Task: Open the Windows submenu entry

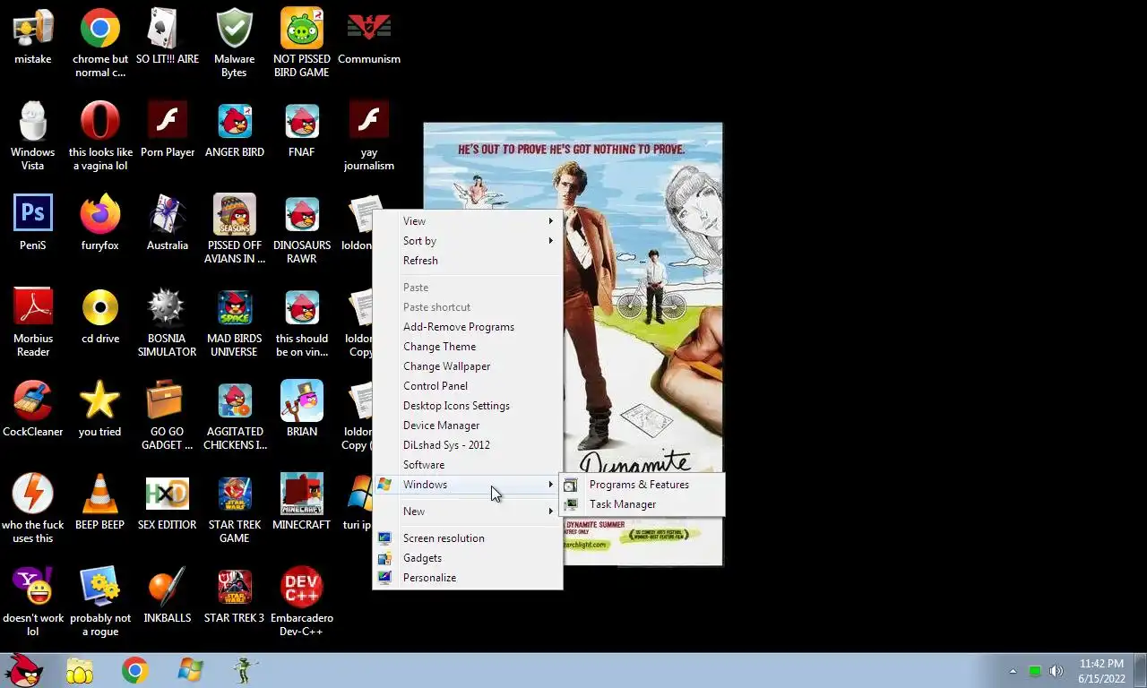Action: click(x=468, y=485)
